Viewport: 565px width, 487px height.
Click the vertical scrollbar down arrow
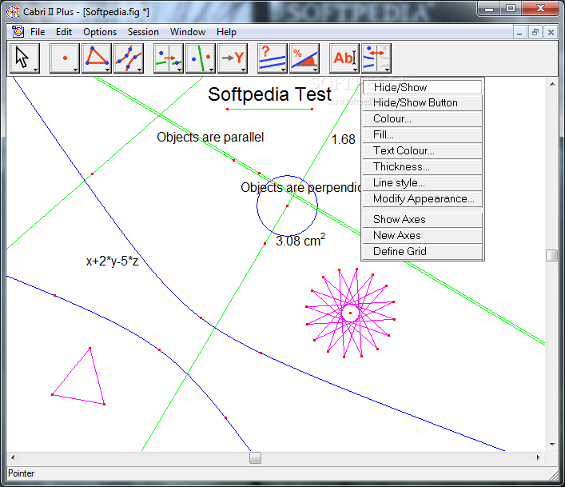point(552,445)
